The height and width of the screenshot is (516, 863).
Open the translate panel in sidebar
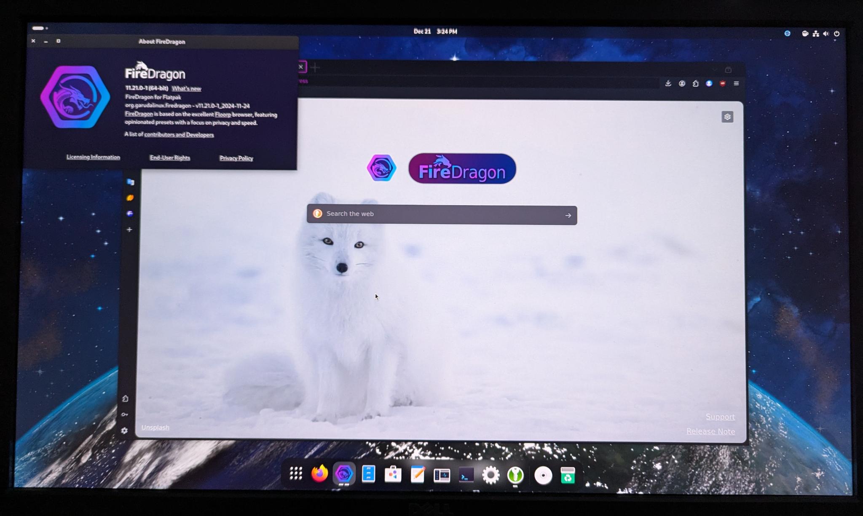point(130,182)
